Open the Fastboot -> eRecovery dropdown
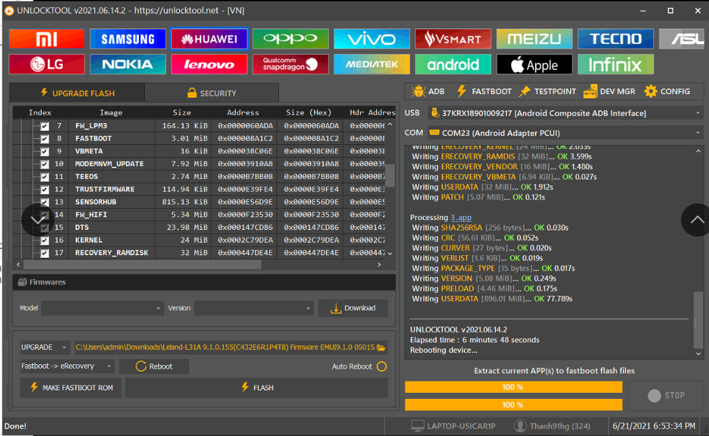This screenshot has width=709, height=436. [x=67, y=366]
